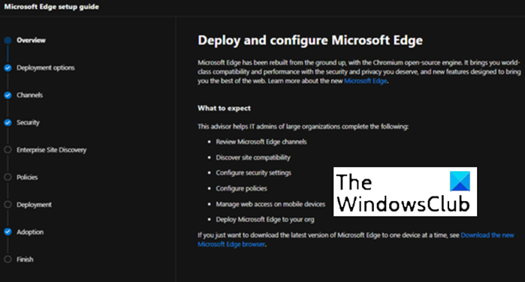Open the Microsoft Edge learn more link

pyautogui.click(x=365, y=81)
